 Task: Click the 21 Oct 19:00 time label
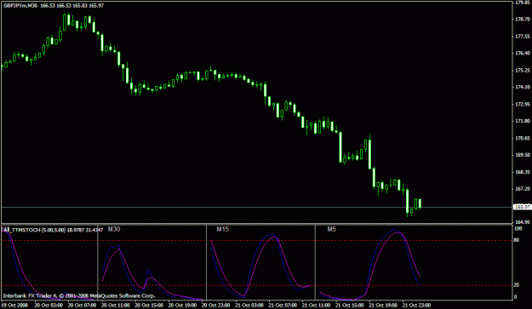pyautogui.click(x=383, y=306)
